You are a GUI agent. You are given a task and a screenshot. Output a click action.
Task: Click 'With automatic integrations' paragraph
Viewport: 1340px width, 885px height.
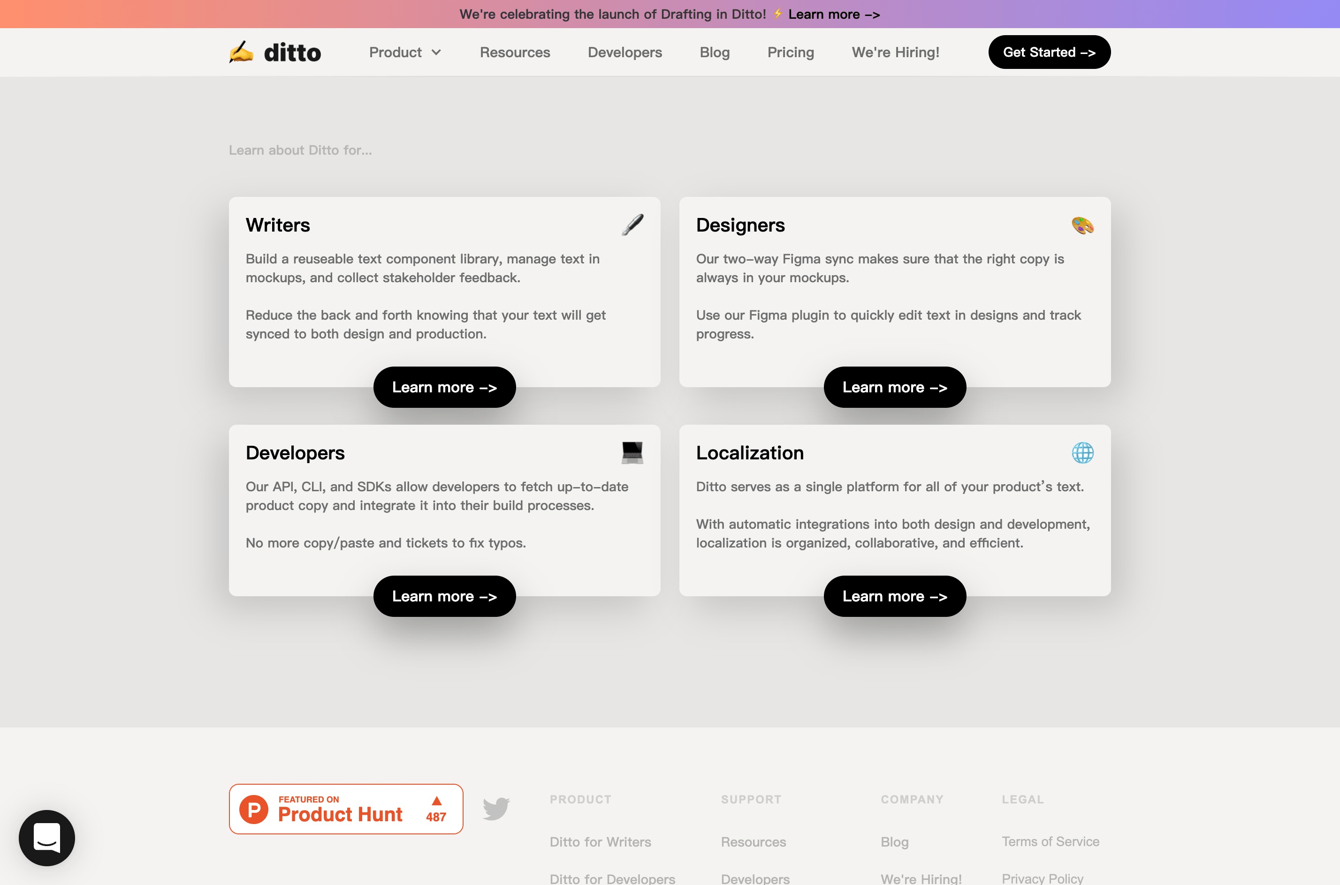pos(892,533)
